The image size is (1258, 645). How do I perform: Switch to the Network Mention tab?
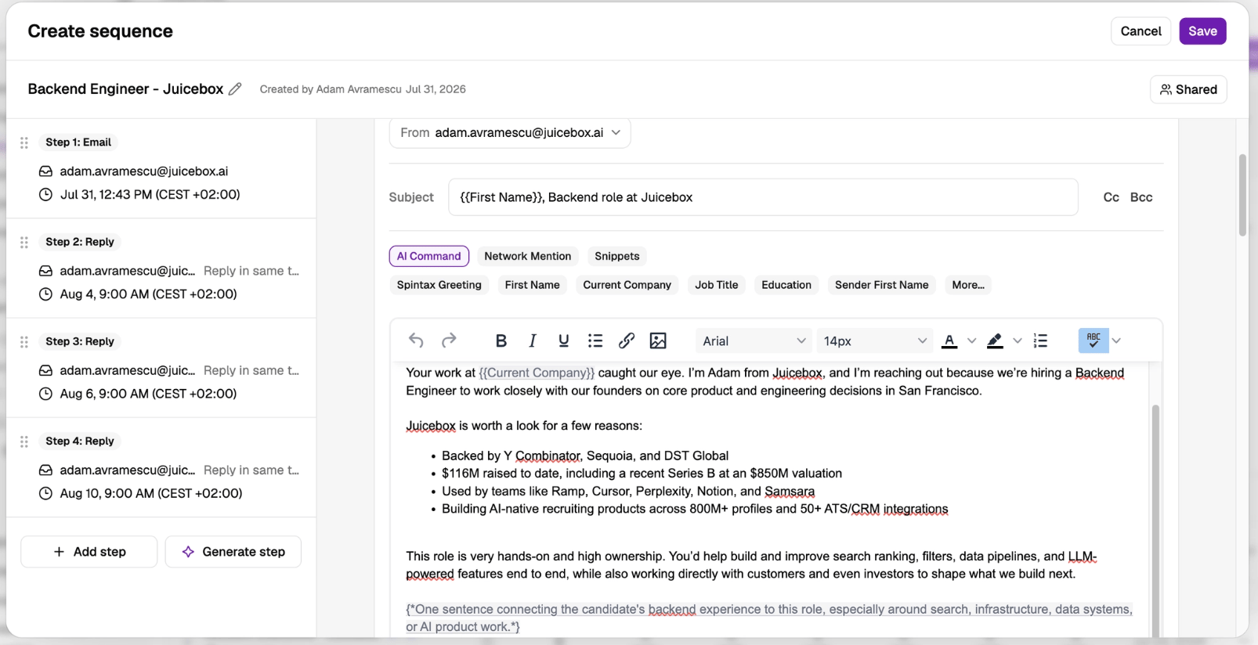528,256
